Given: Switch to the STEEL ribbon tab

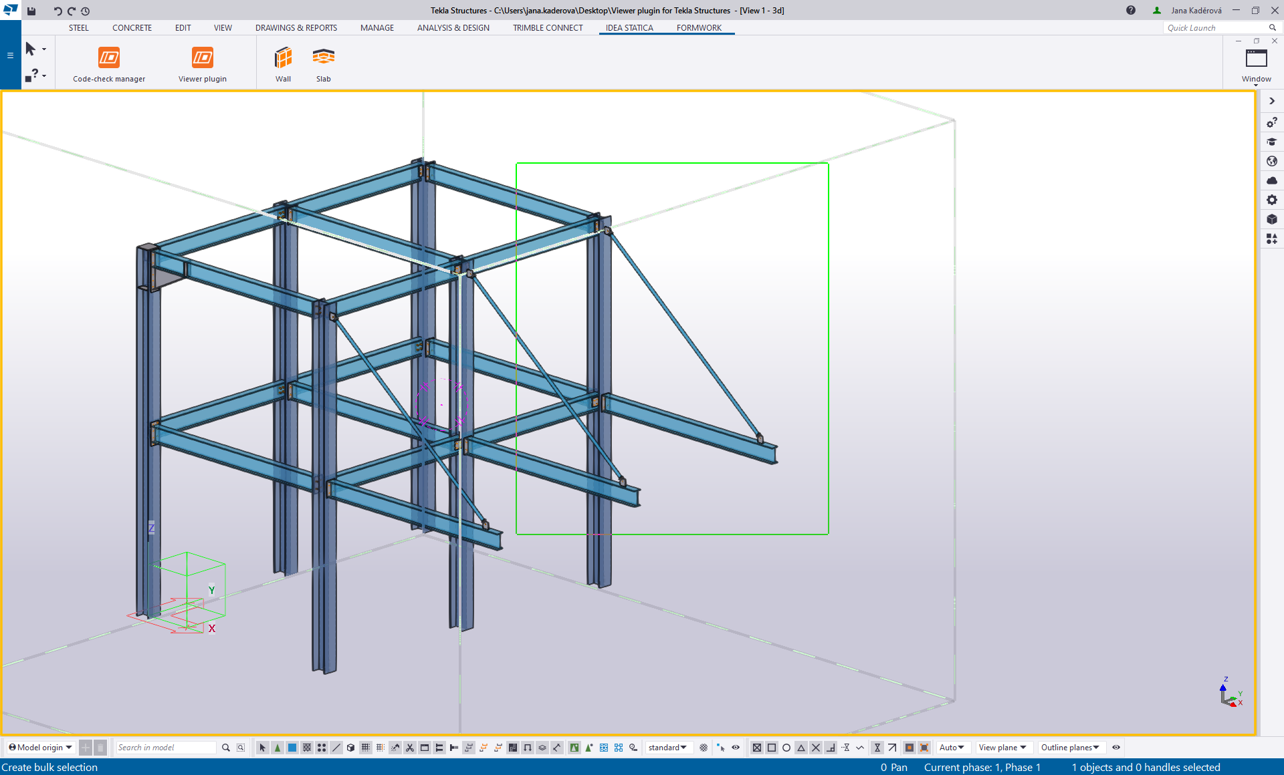Looking at the screenshot, I should [x=78, y=27].
